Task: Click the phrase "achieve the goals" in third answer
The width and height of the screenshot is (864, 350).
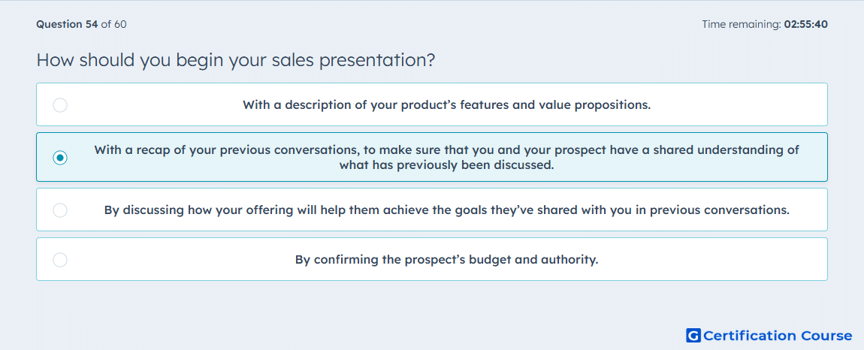Action: click(x=461, y=210)
